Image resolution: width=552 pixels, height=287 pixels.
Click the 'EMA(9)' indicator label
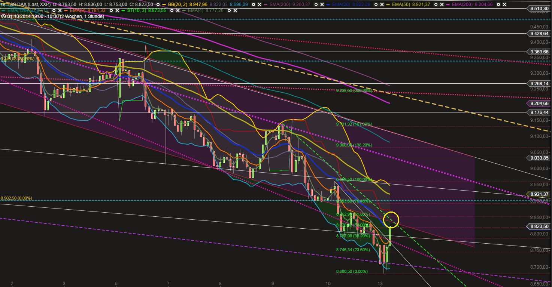[x=77, y=10]
